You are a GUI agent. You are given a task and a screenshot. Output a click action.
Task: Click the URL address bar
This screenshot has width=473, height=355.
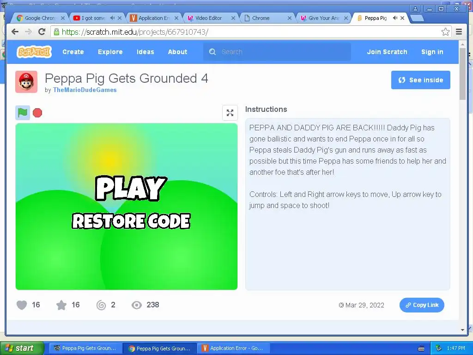click(x=250, y=32)
